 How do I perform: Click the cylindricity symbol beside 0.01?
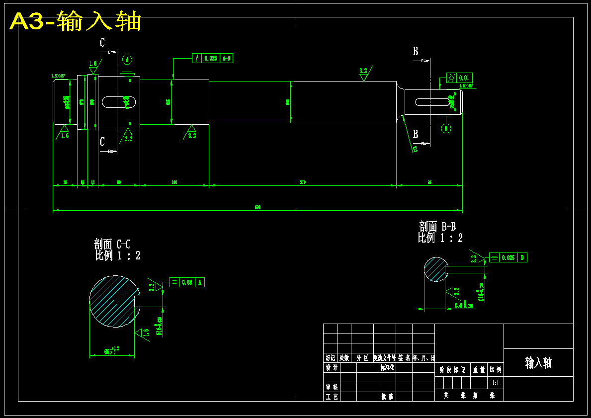(x=451, y=78)
